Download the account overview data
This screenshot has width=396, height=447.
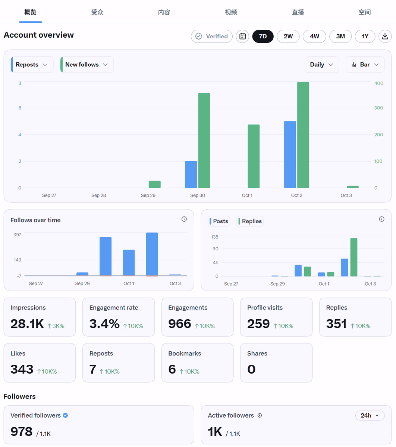point(385,36)
